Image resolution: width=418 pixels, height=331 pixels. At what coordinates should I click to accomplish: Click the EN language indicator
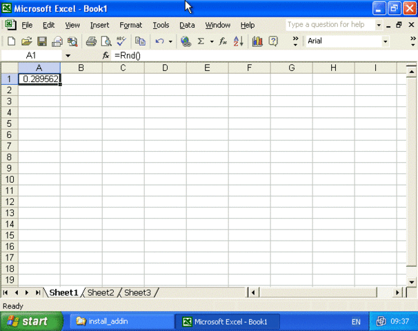point(356,321)
